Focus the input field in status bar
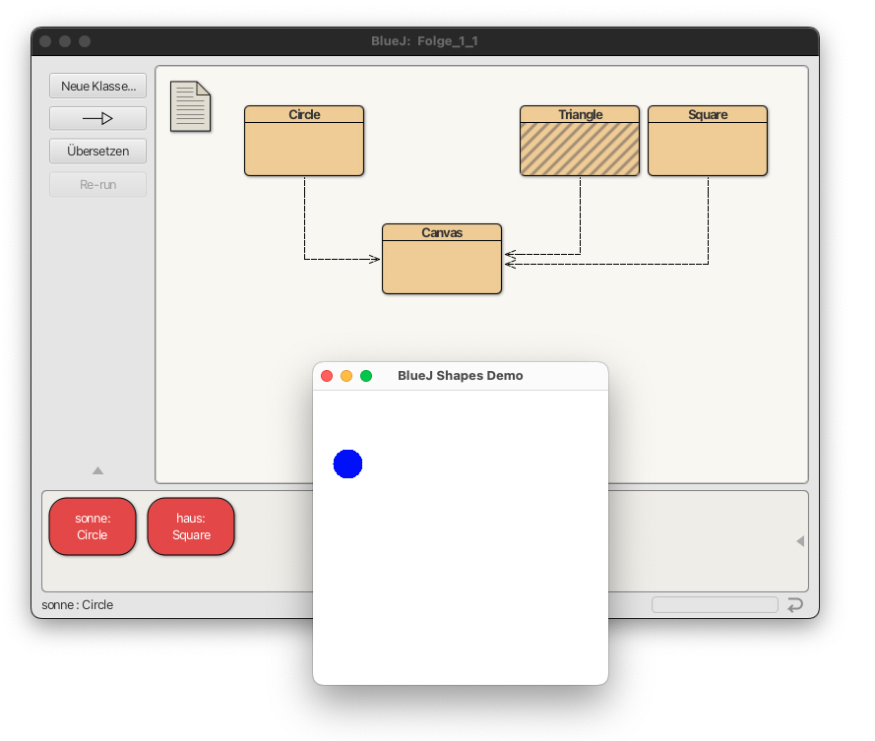Image resolution: width=875 pixels, height=741 pixels. point(715,605)
